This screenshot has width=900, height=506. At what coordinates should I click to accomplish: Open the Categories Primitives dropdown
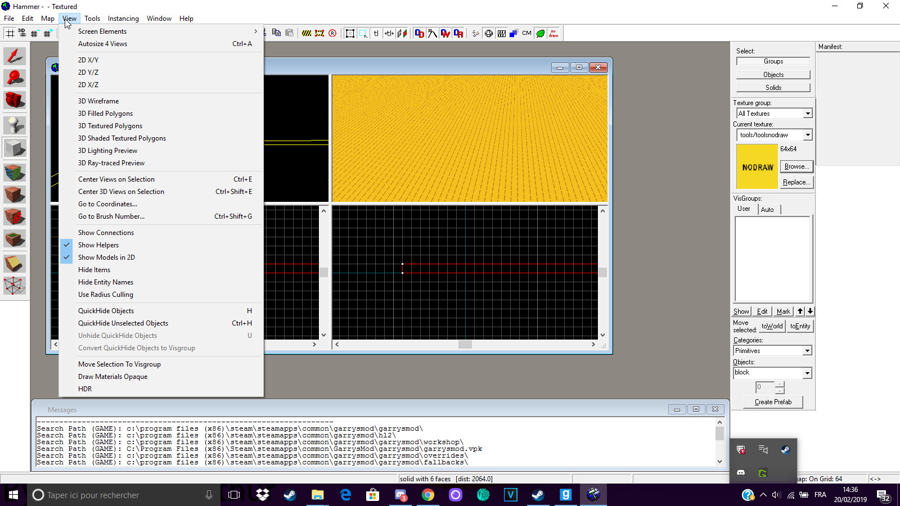pyautogui.click(x=807, y=351)
